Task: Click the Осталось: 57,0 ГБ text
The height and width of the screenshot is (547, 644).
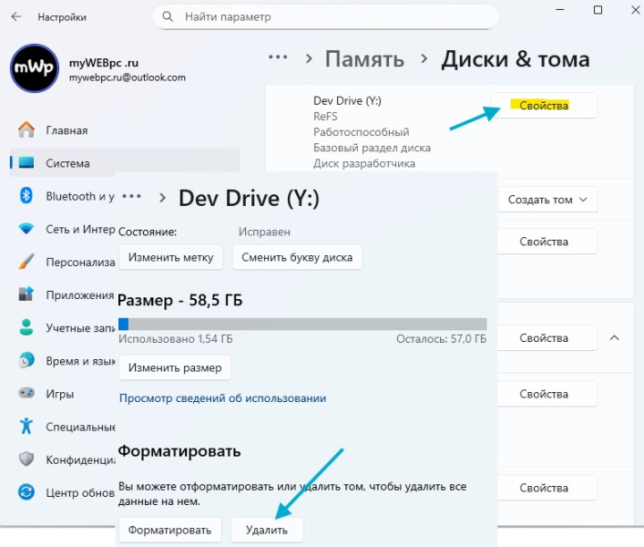Action: coord(442,338)
